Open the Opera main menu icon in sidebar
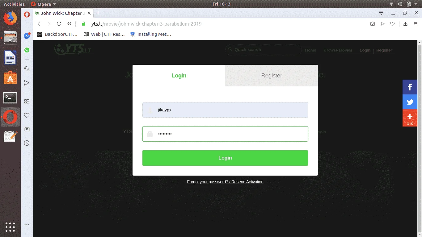 [x=27, y=14]
